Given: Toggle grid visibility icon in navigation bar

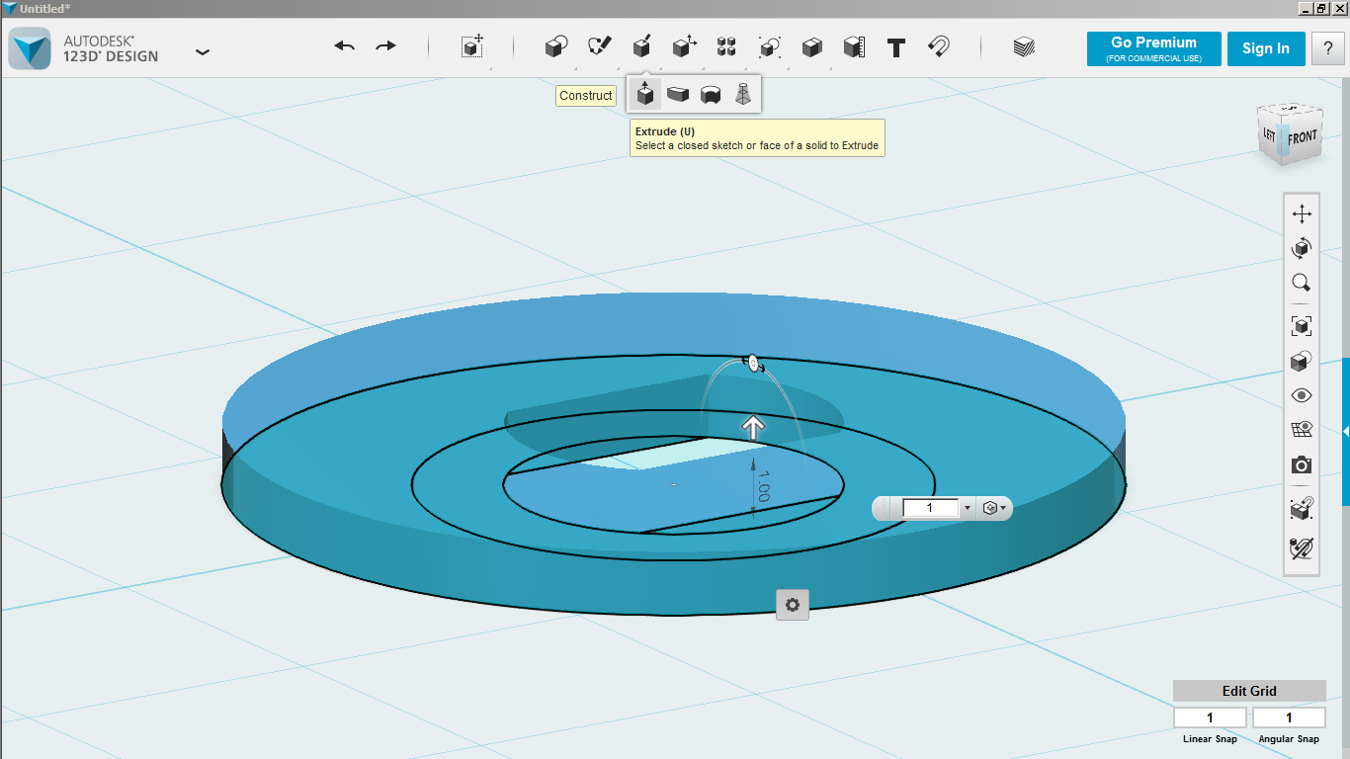Looking at the screenshot, I should pyautogui.click(x=1302, y=430).
